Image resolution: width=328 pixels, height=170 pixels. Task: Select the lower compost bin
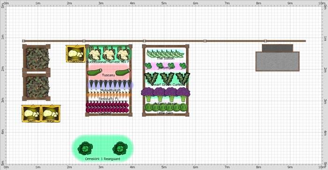coord(37,87)
